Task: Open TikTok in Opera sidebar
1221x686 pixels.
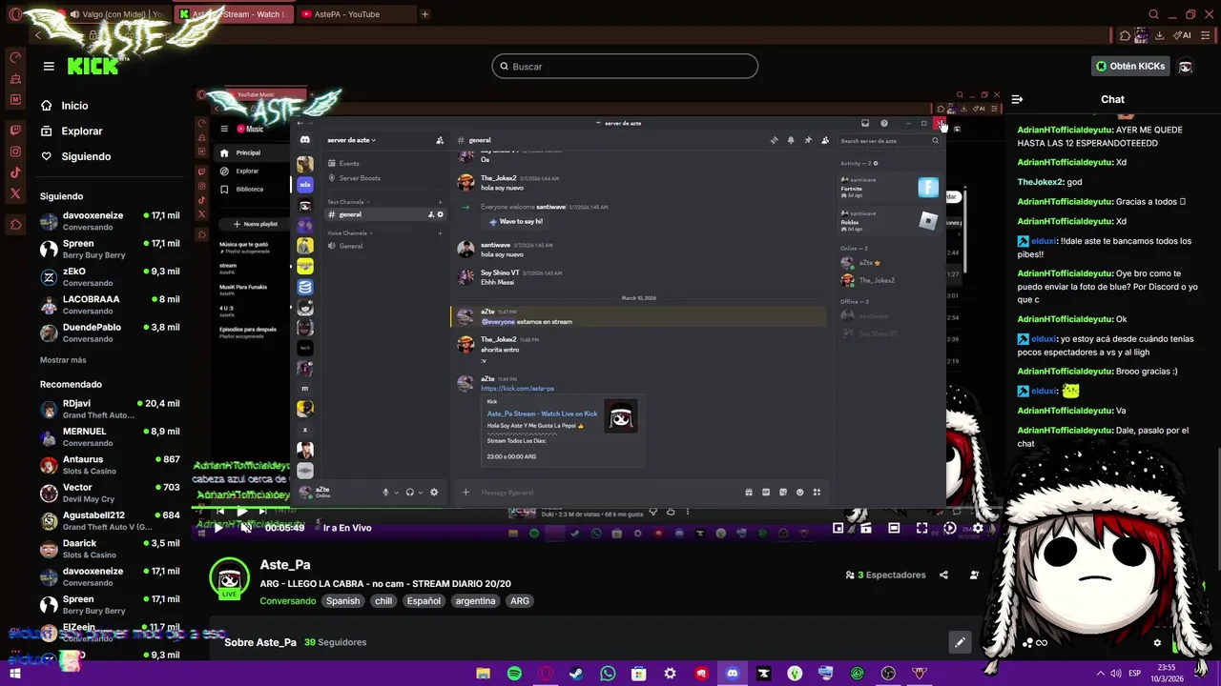Action: 15,172
